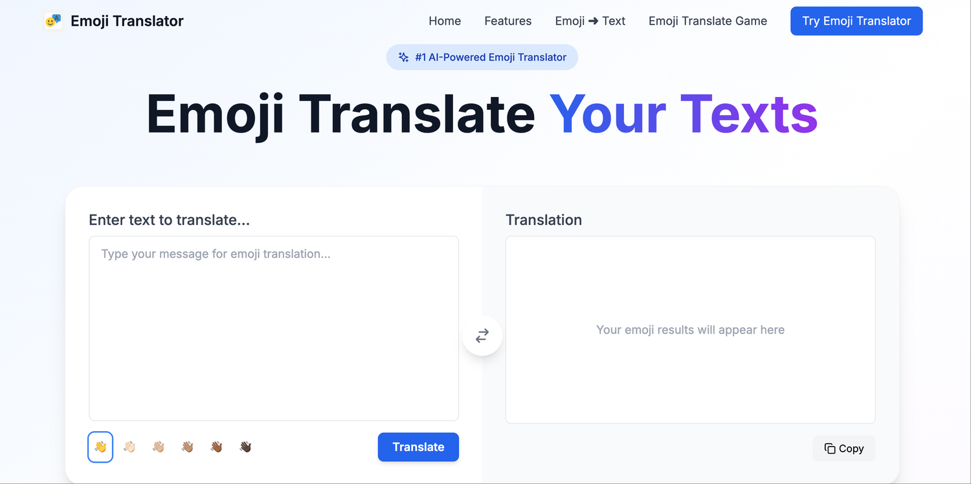Click the copy icon inside the Copy button
The width and height of the screenshot is (971, 484).
[x=829, y=448]
